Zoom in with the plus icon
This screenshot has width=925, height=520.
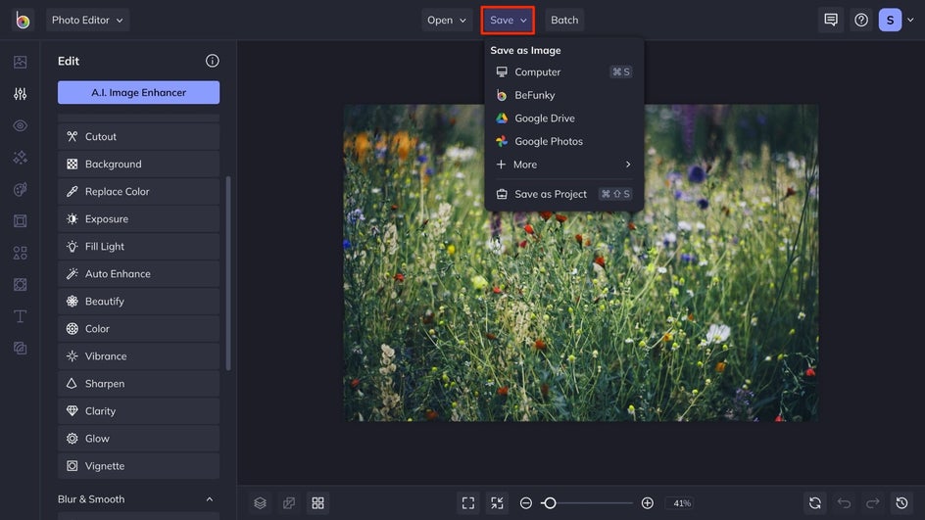click(647, 503)
